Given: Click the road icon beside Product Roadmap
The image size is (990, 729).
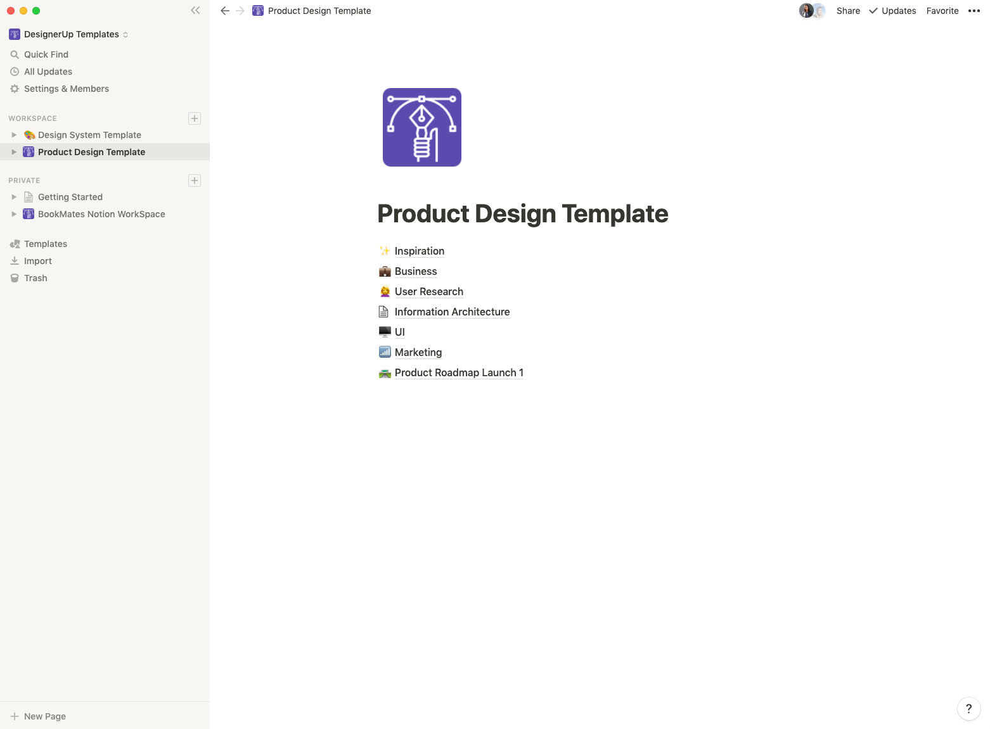Looking at the screenshot, I should [385, 373].
